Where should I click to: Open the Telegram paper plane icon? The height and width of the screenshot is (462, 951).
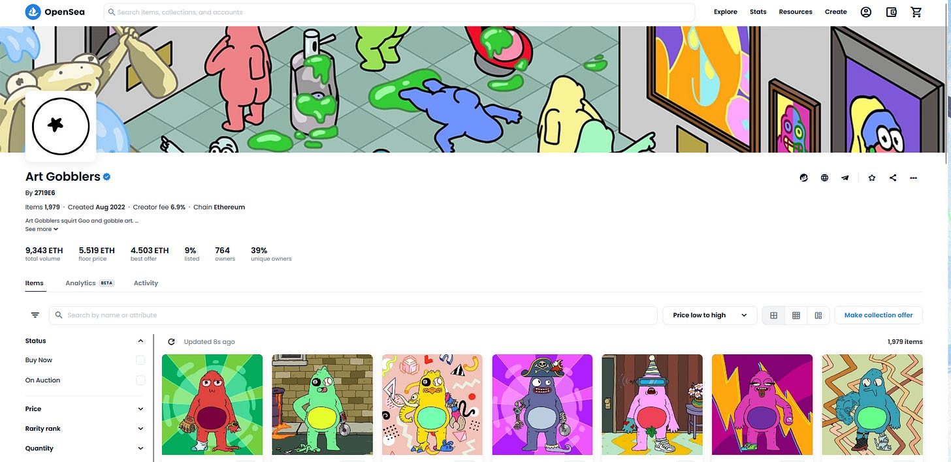pos(845,177)
